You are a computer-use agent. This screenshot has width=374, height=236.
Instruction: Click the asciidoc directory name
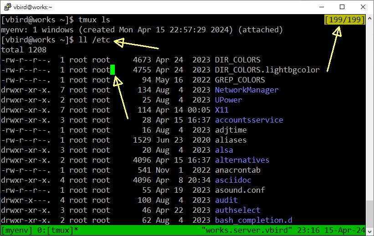(x=233, y=180)
